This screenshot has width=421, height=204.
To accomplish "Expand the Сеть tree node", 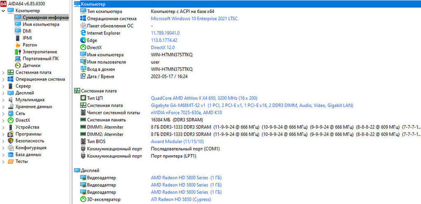I will 3,114.
